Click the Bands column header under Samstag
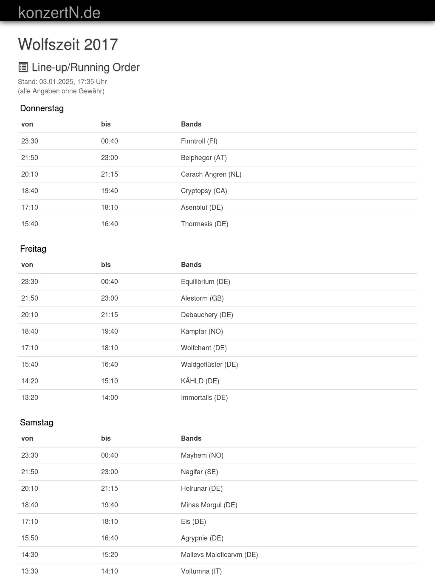435x588 pixels. point(191,438)
